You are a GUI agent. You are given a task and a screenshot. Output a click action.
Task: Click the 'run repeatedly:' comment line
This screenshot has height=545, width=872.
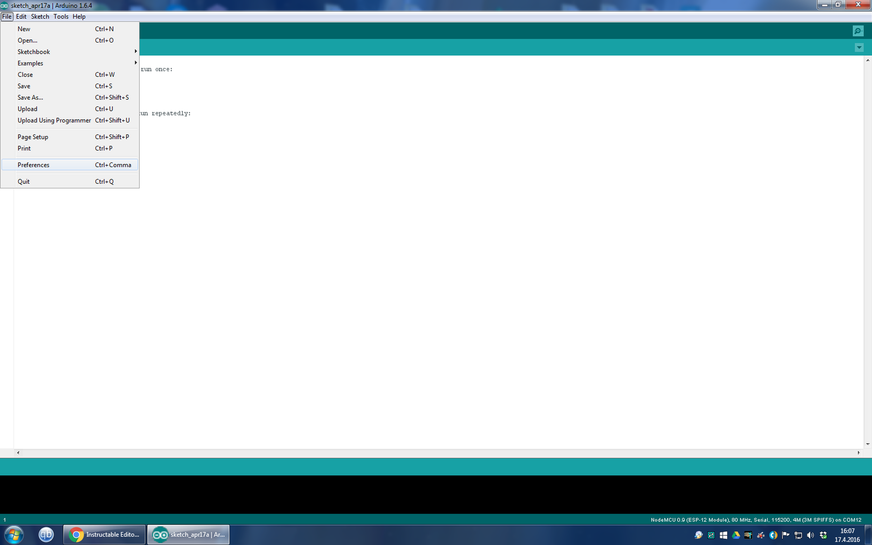click(165, 113)
